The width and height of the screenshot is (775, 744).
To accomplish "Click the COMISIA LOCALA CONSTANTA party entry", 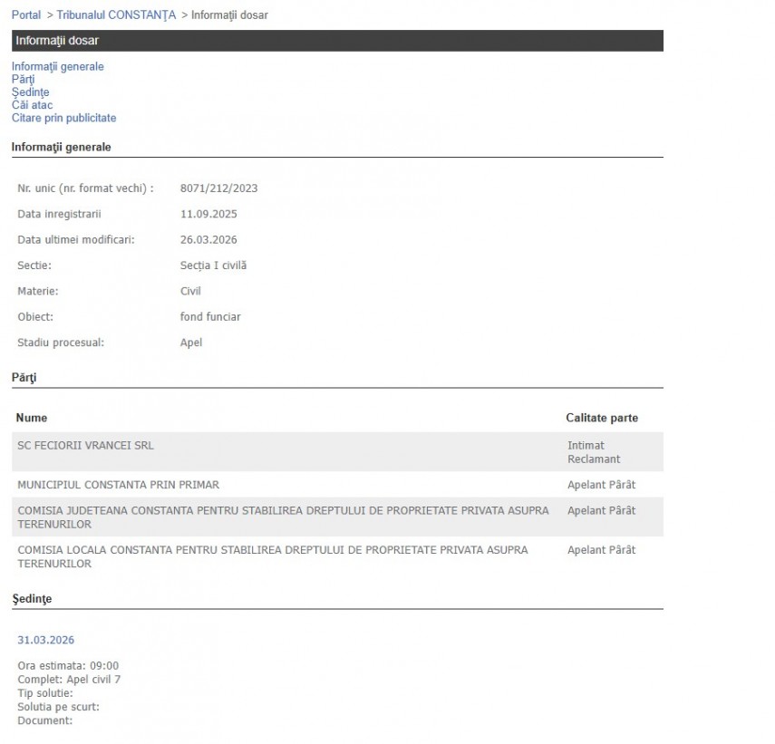I will (x=272, y=556).
